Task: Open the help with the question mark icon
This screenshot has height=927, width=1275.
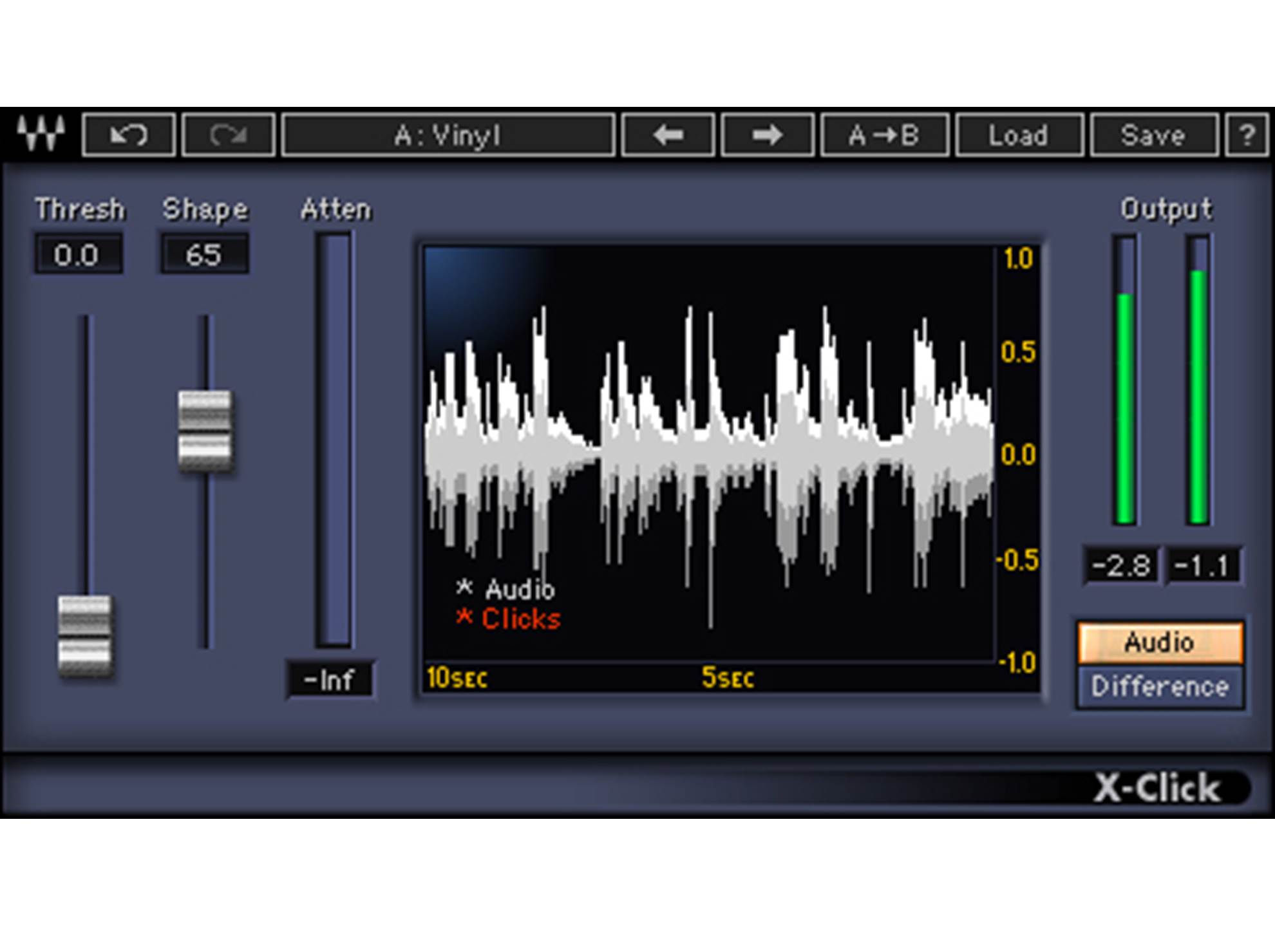Action: pos(1248,134)
